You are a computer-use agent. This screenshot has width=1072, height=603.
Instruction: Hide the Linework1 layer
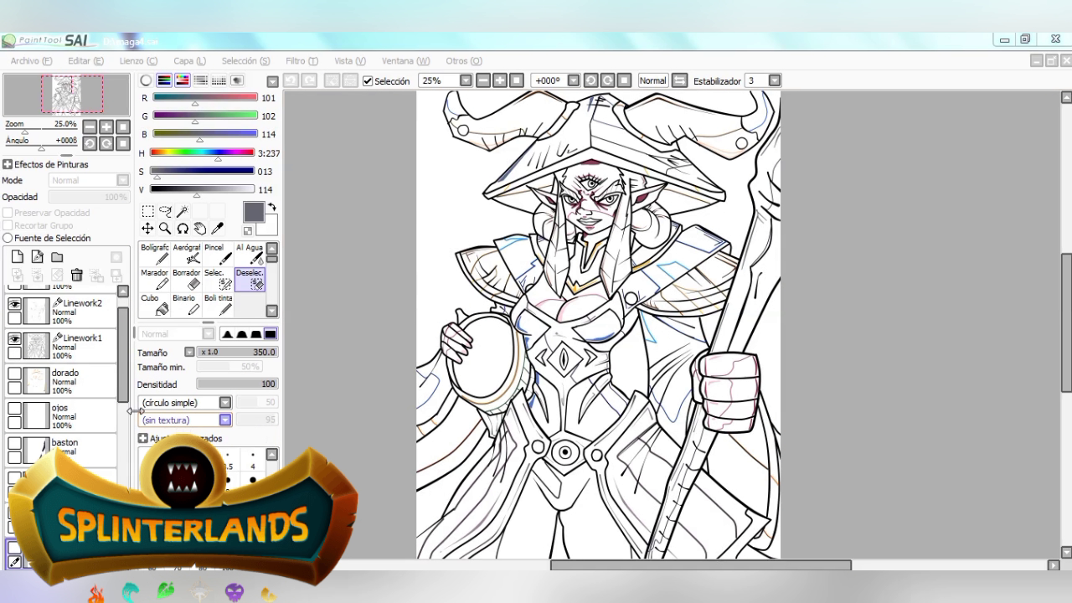(x=14, y=339)
